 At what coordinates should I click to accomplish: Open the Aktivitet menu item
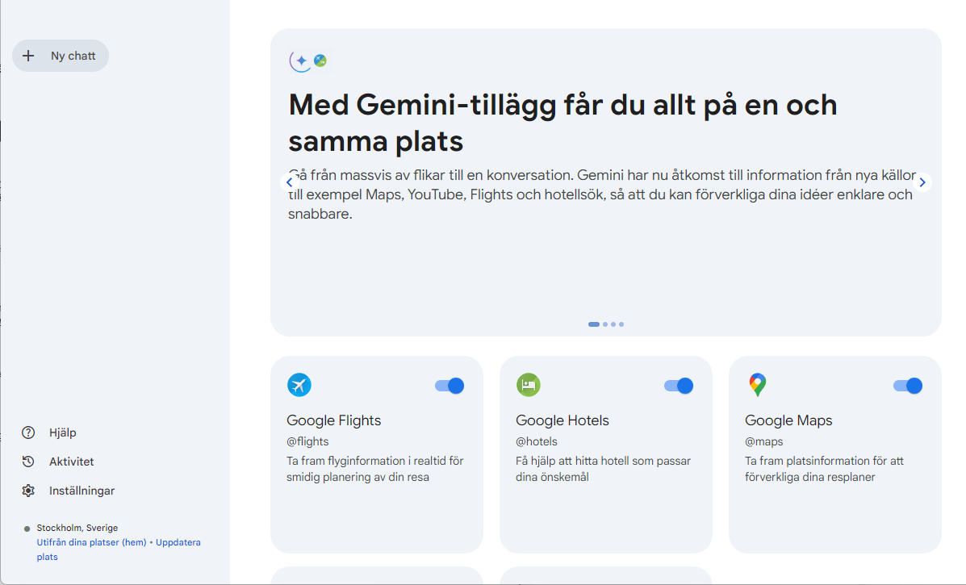click(71, 462)
